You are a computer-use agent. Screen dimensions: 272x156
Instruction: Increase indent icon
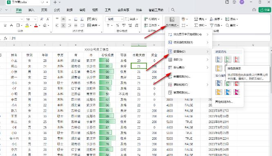point(82,19)
